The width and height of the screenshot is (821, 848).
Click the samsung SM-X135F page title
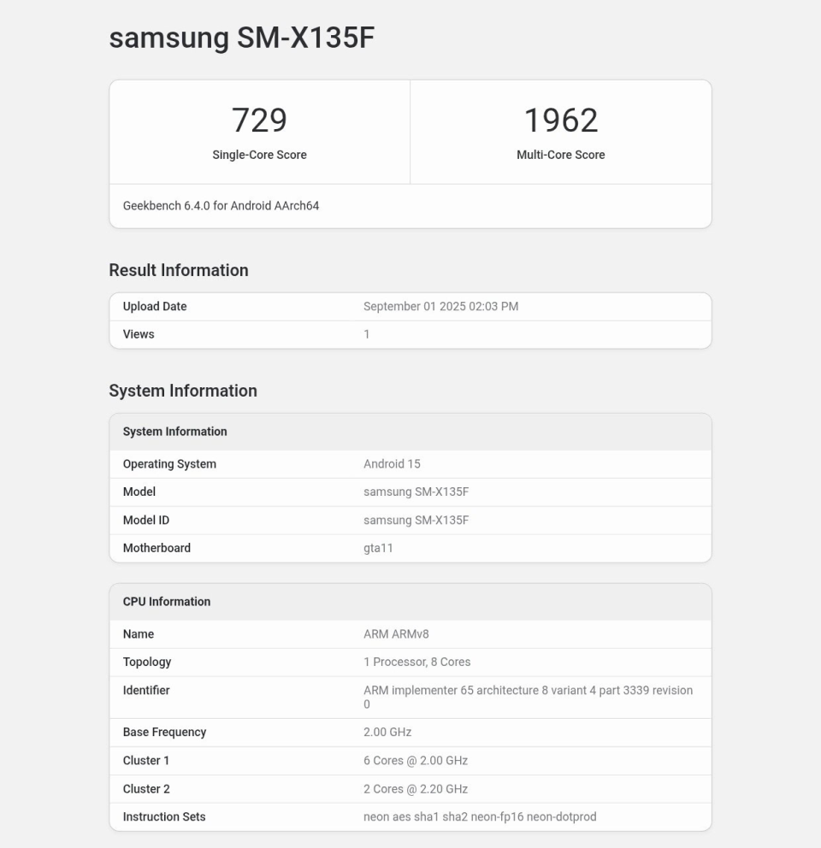pos(242,38)
